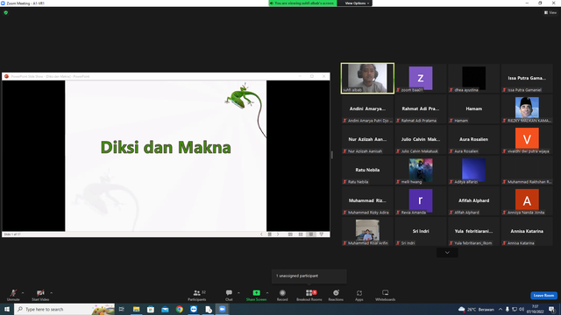Open Windows Start menu
This screenshot has width=561, height=315.
(x=7, y=309)
